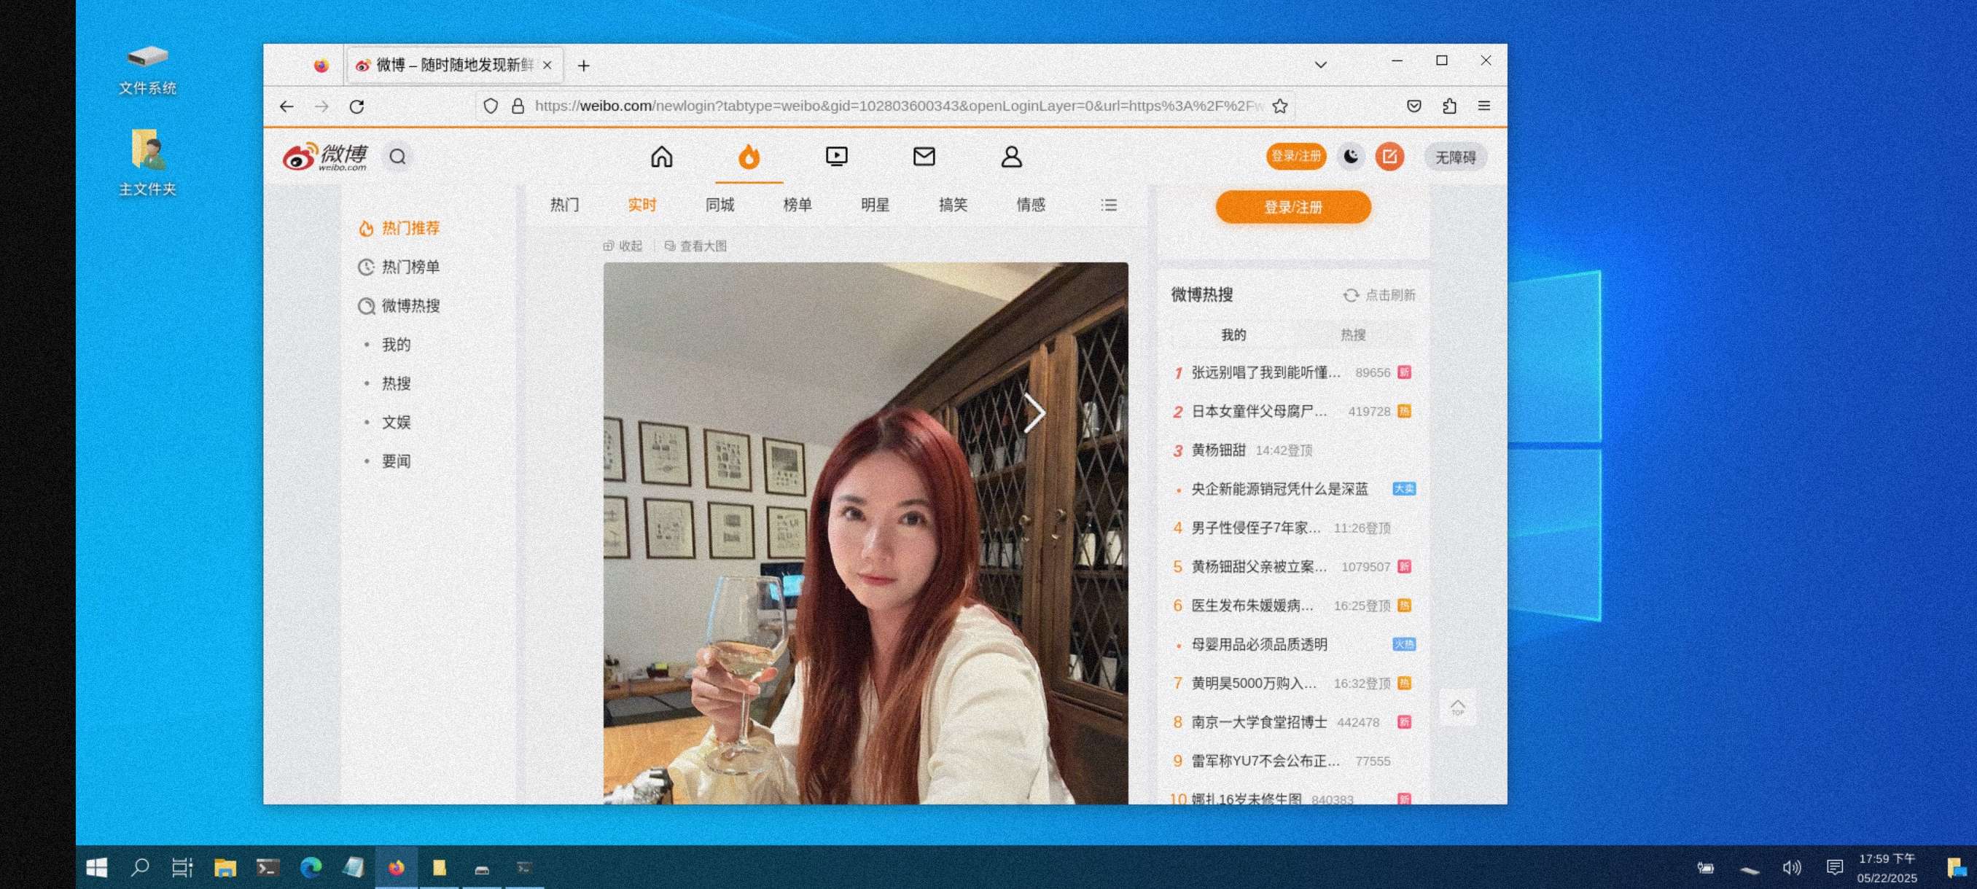
Task: Open the Weibo home icon
Action: coord(662,157)
